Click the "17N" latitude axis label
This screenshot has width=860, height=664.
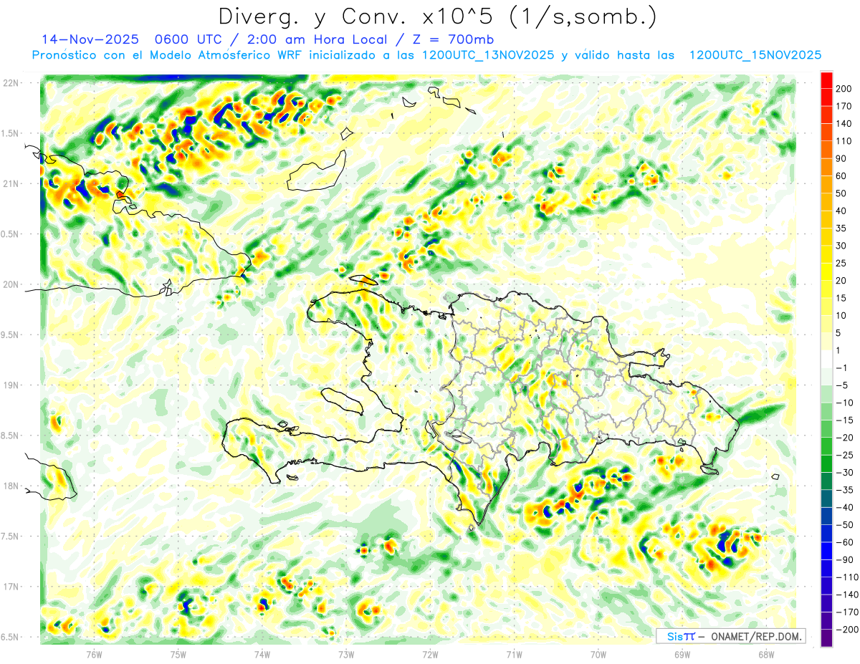pyautogui.click(x=11, y=587)
